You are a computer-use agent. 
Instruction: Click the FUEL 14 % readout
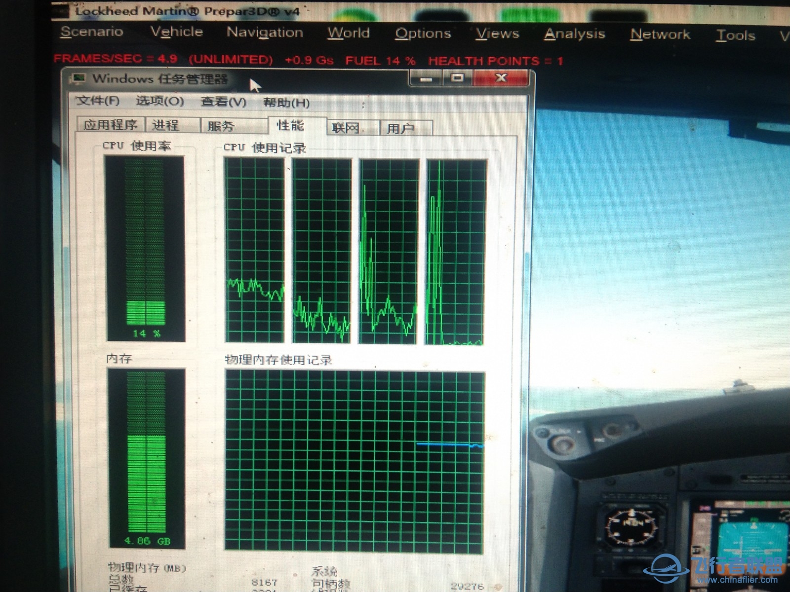[380, 61]
